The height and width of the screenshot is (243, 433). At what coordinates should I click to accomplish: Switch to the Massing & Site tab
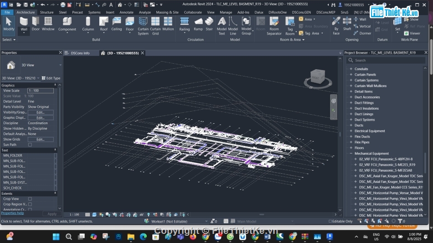pos(167,12)
